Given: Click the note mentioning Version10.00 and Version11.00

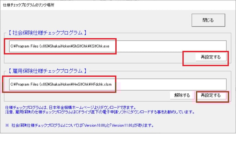Looking at the screenshot, I should pyautogui.click(x=80, y=125).
